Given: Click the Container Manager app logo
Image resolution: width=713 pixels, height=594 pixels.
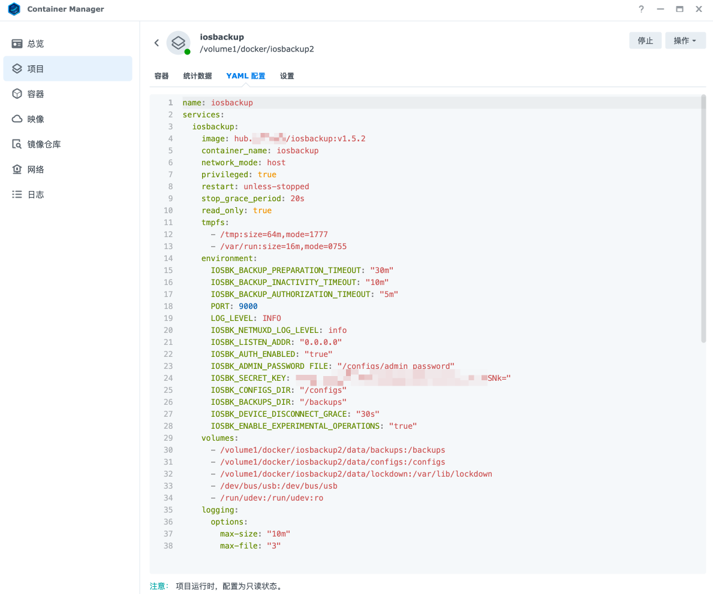Looking at the screenshot, I should tap(14, 9).
